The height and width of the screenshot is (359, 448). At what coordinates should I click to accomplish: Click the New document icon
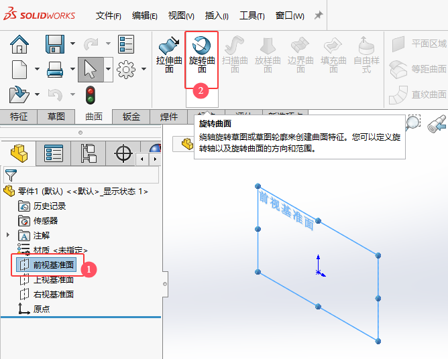pyautogui.click(x=19, y=70)
